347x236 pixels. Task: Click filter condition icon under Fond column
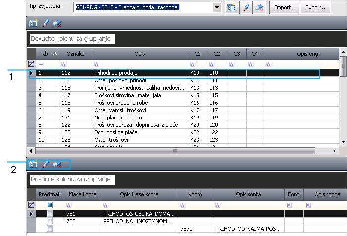289,205
